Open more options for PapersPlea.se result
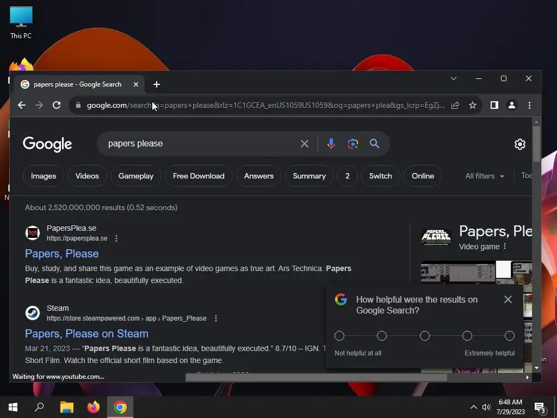Viewport: 557px width, 418px height. pos(116,238)
